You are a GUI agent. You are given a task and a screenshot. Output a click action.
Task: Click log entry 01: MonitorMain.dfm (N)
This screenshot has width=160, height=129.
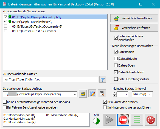pos(62,115)
